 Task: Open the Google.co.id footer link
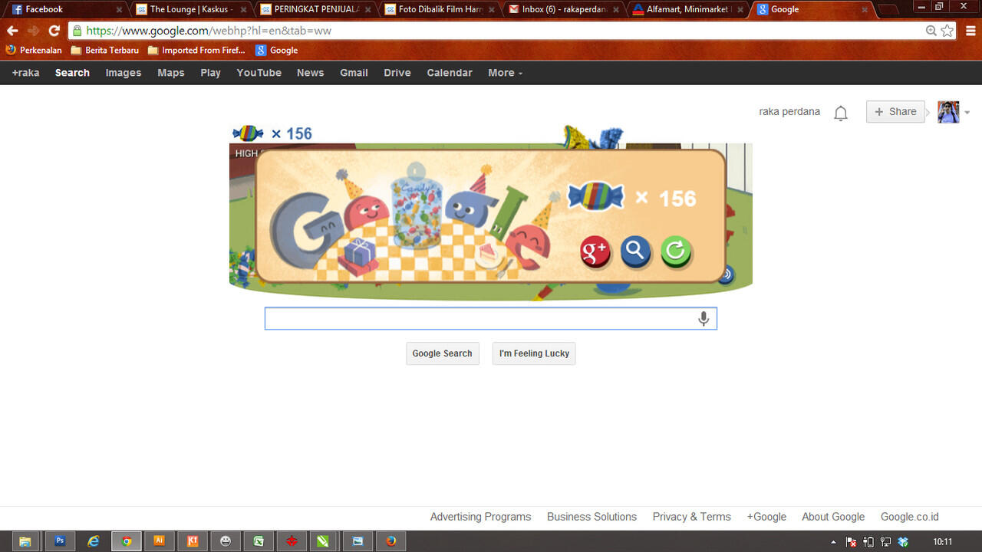point(910,517)
